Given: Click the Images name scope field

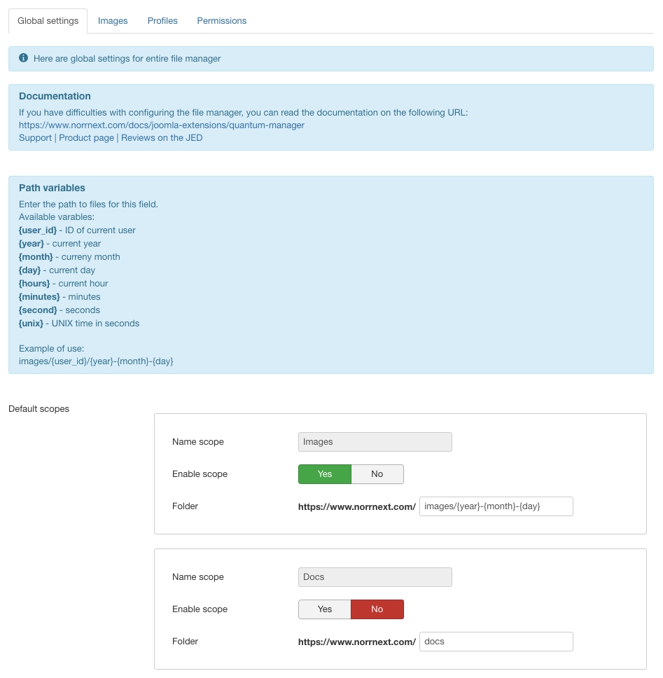Looking at the screenshot, I should tap(375, 442).
